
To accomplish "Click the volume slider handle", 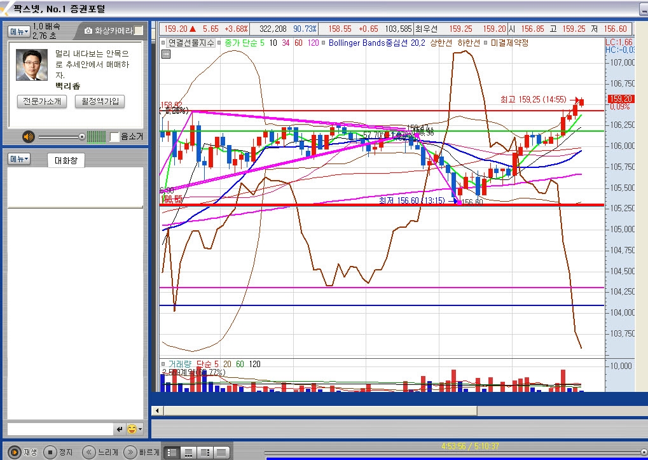I will (x=82, y=136).
